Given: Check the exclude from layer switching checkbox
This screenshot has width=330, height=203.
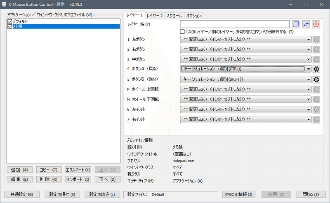Looking at the screenshot, I should pyautogui.click(x=182, y=32).
